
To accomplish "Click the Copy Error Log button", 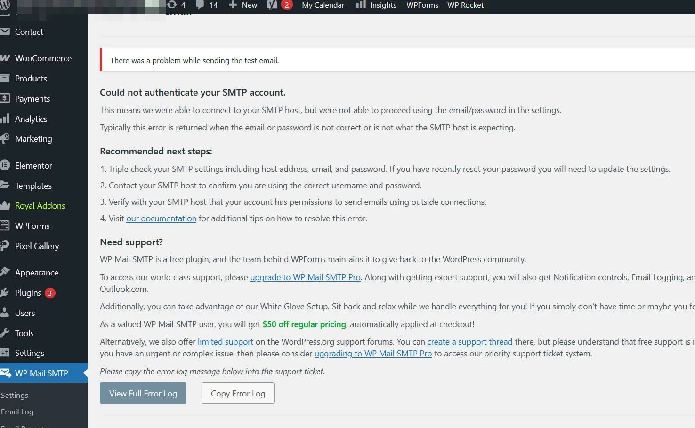I will coord(238,393).
